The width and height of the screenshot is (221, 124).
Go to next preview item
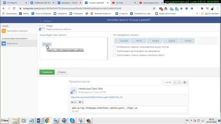tap(179, 82)
